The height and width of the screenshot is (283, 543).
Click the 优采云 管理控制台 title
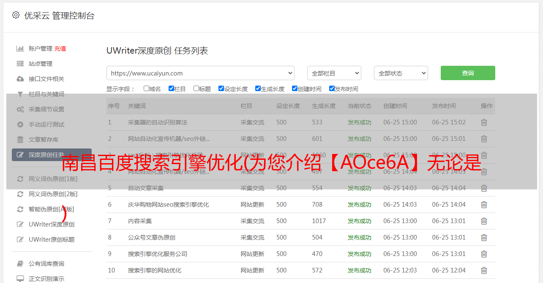(59, 16)
